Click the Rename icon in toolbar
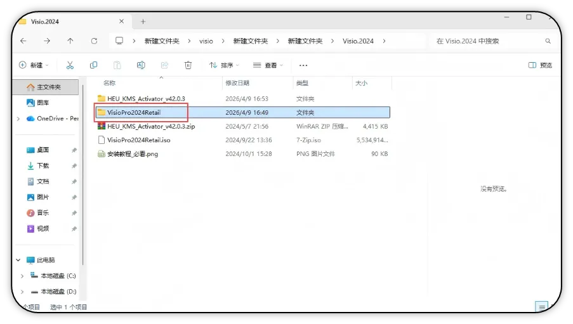The height and width of the screenshot is (324, 573). click(141, 65)
